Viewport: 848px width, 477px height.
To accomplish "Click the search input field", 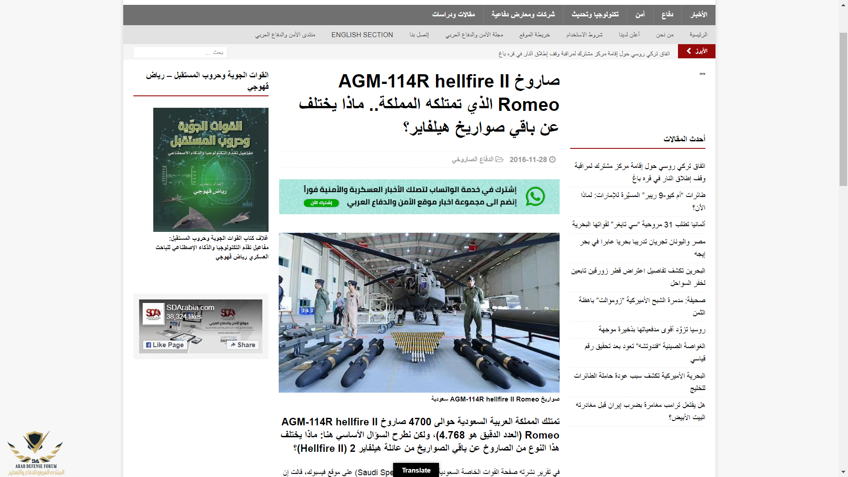I will pyautogui.click(x=180, y=53).
